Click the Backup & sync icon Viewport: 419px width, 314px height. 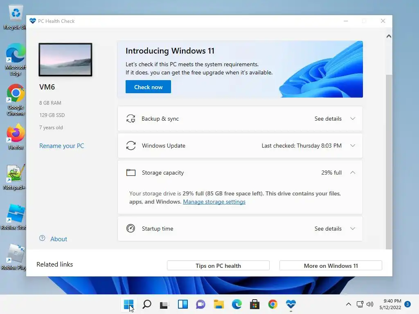click(x=131, y=119)
